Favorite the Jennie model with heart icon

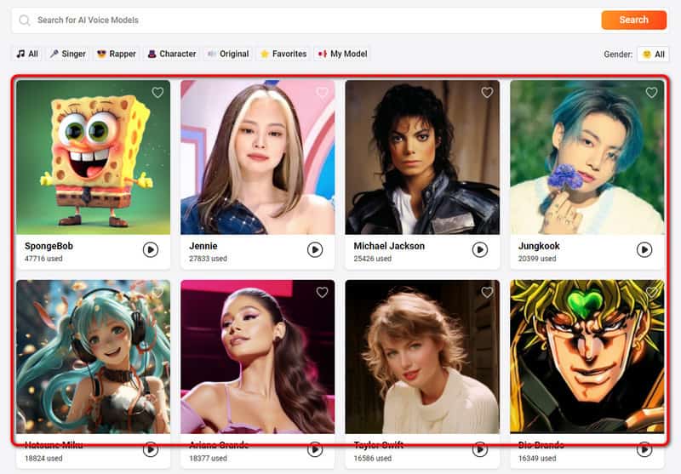[x=322, y=93]
